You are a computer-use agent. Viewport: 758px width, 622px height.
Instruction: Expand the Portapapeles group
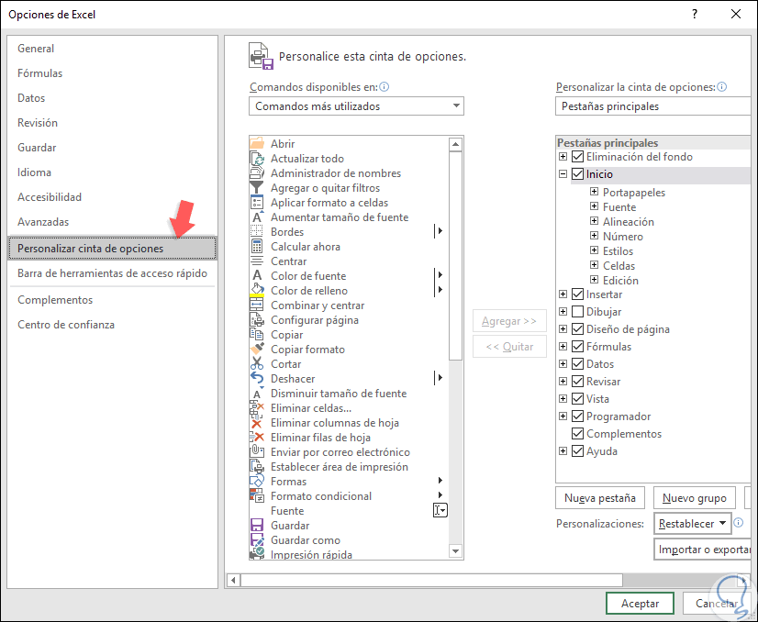[594, 192]
